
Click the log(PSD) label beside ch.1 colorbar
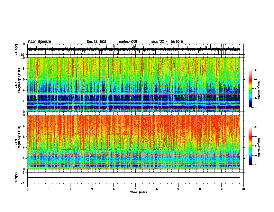pos(259,90)
